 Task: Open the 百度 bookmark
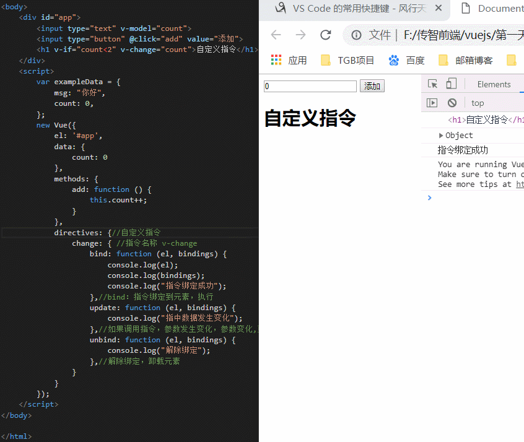click(x=406, y=61)
